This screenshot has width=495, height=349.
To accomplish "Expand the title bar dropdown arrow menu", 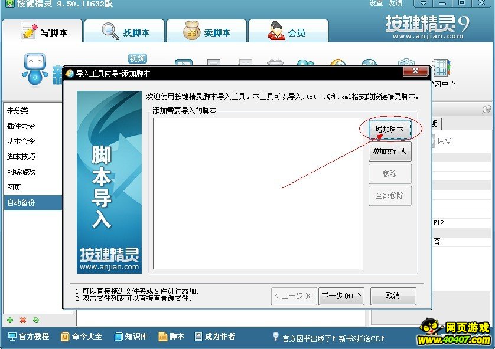I will [x=424, y=3].
